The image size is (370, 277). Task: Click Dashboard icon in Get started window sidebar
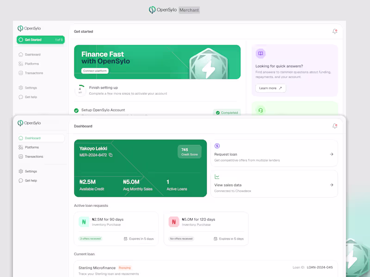point(21,54)
